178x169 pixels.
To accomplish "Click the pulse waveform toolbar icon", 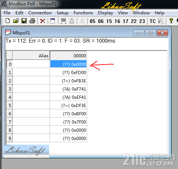I will [82, 21].
